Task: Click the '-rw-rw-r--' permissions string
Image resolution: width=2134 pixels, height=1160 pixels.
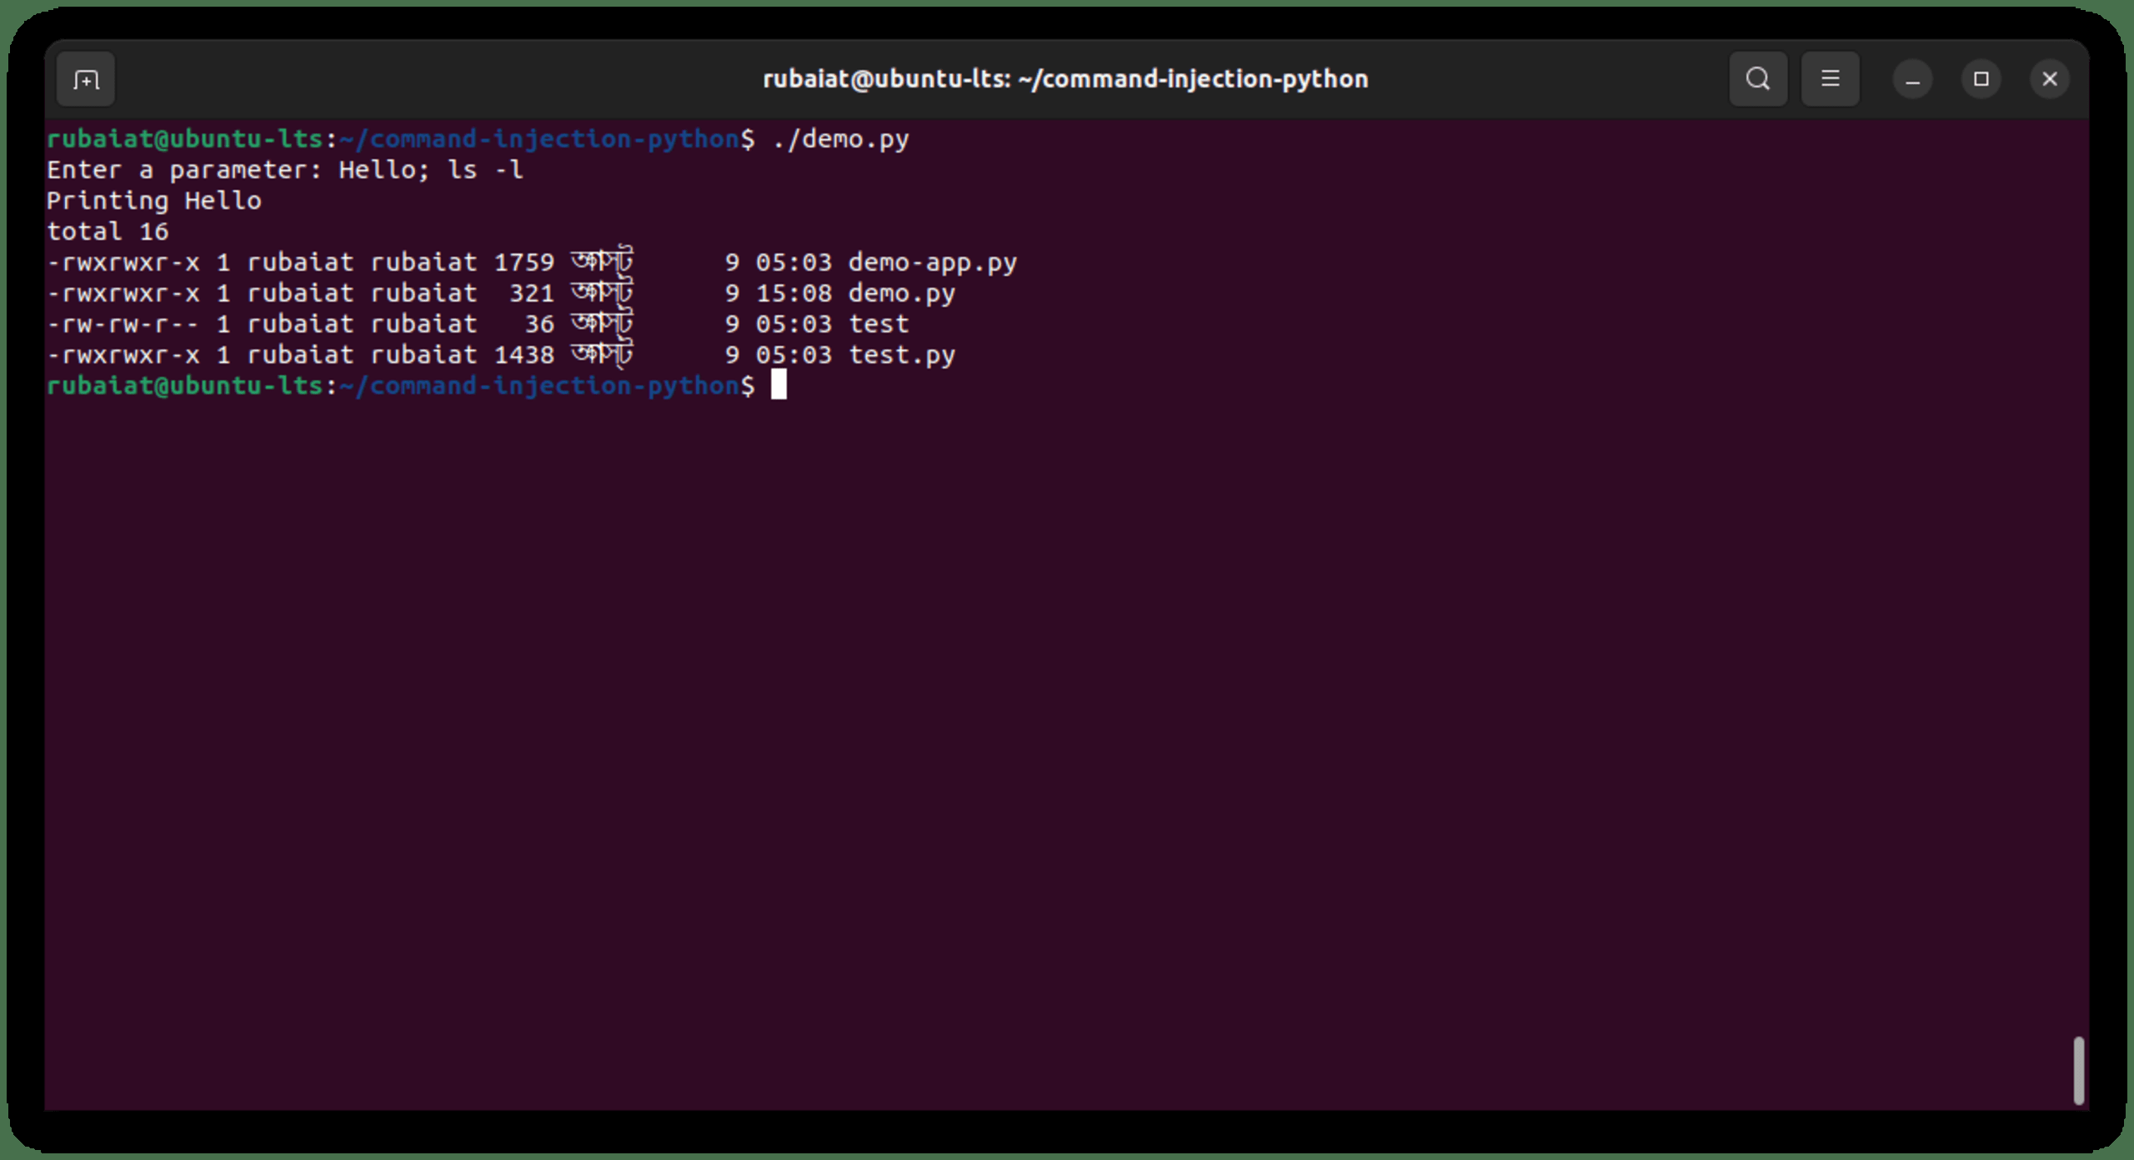Action: tap(123, 324)
